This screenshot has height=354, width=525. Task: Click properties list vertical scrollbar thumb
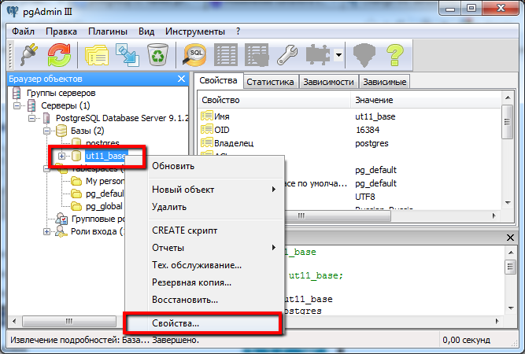tap(507, 122)
